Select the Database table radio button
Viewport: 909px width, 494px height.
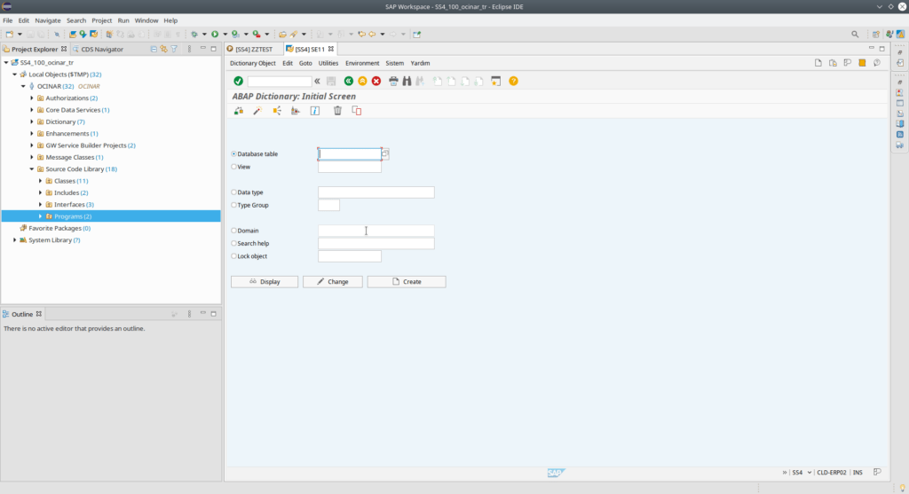[233, 154]
